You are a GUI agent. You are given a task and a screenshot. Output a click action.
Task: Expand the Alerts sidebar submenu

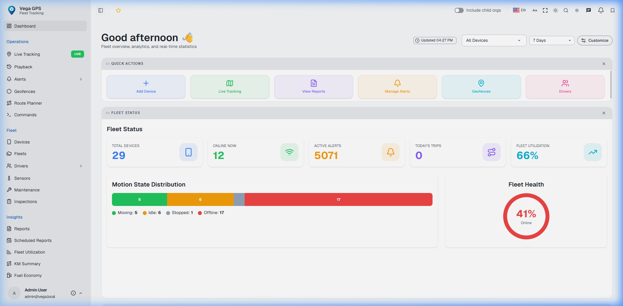[81, 79]
